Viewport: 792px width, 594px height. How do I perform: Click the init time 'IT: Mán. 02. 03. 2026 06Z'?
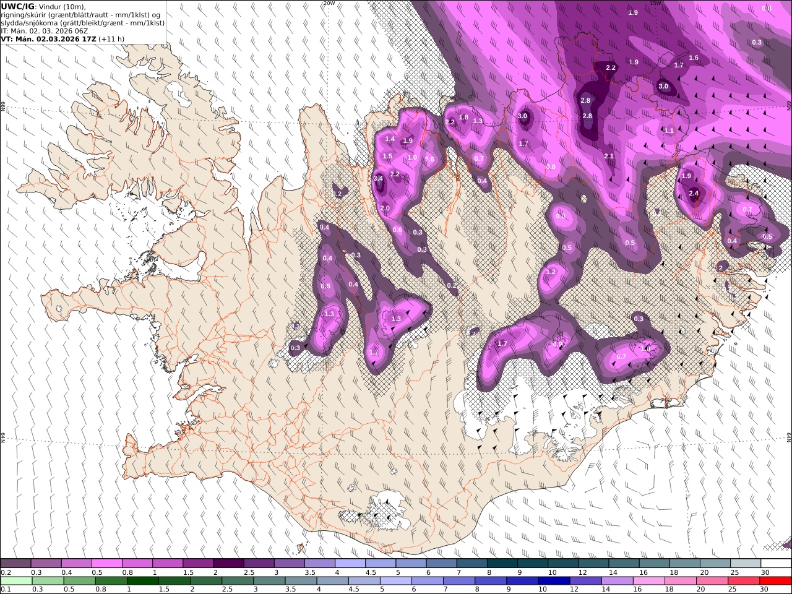(x=45, y=30)
